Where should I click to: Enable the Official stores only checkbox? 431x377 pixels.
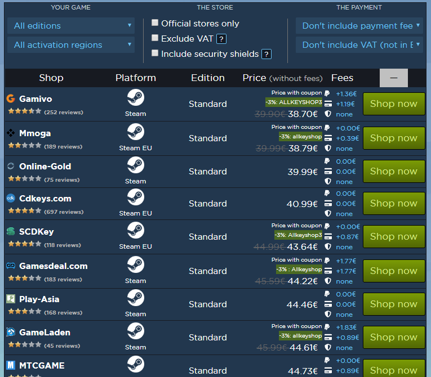(x=155, y=23)
